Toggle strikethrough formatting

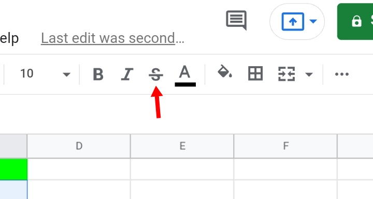(156, 74)
